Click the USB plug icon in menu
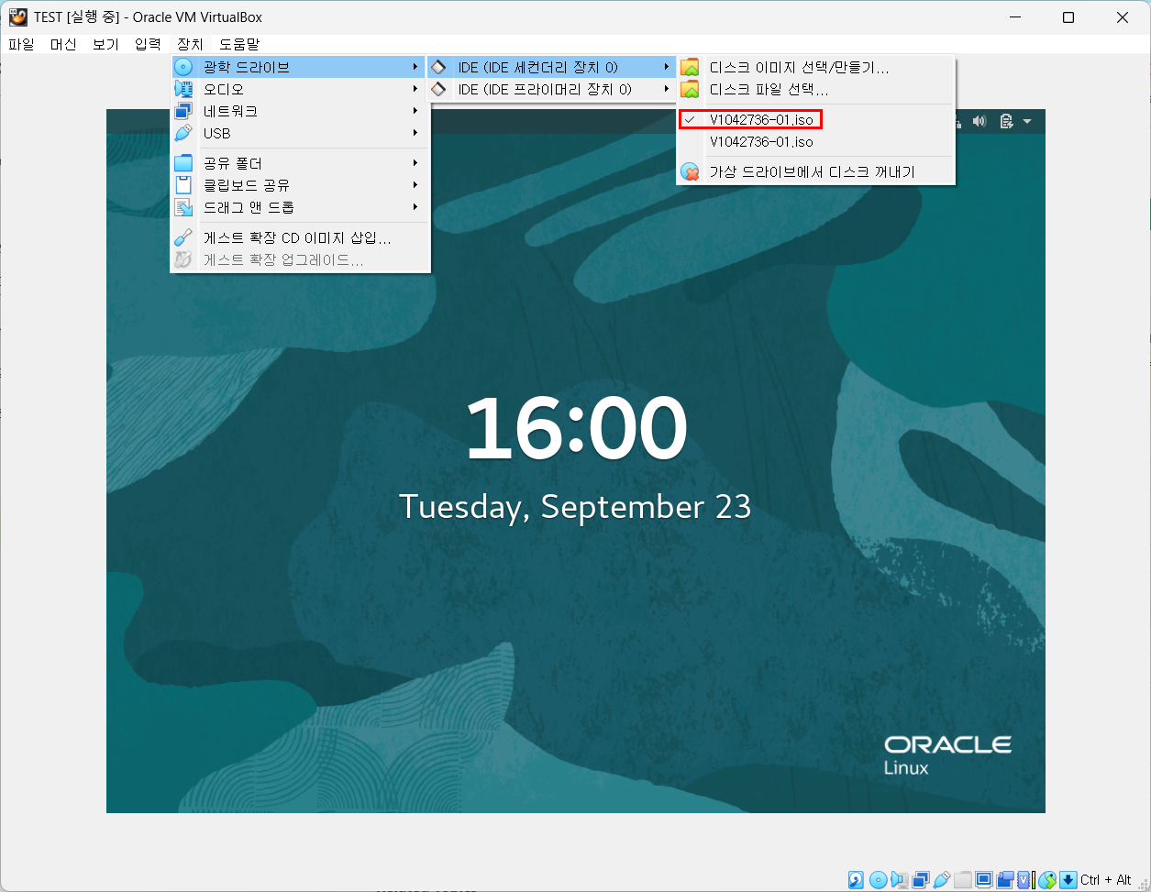 (183, 133)
